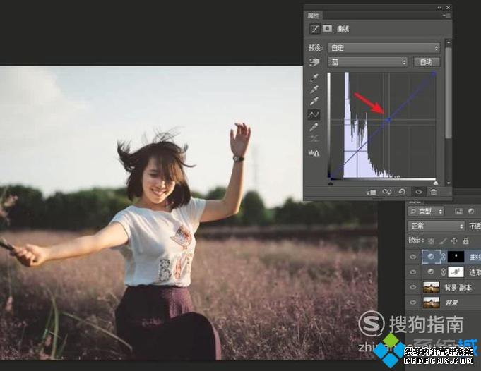The image size is (481, 371).
Task: Toggle the eye on the 背景 layer
Action: click(414, 302)
